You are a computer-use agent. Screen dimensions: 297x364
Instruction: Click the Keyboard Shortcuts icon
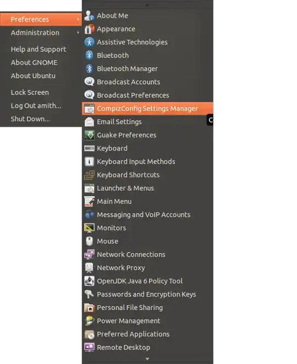(x=89, y=175)
